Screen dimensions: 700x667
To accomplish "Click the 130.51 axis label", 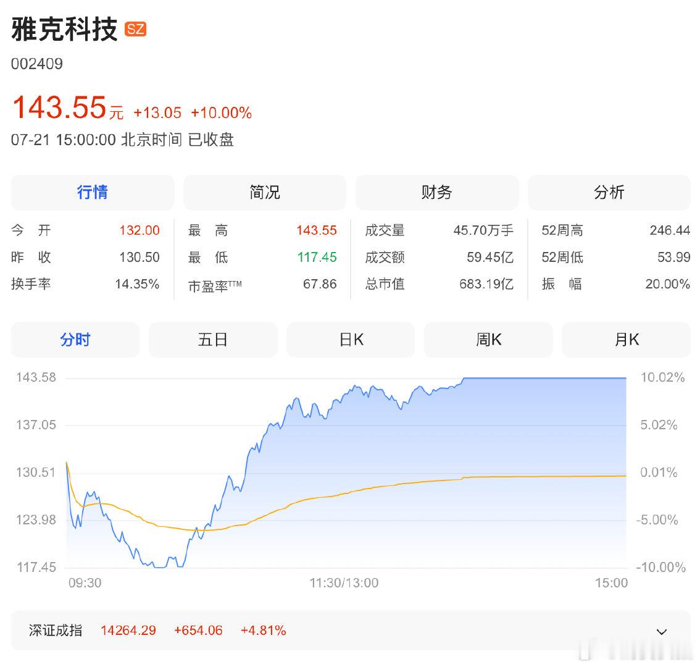I will pos(36,472).
